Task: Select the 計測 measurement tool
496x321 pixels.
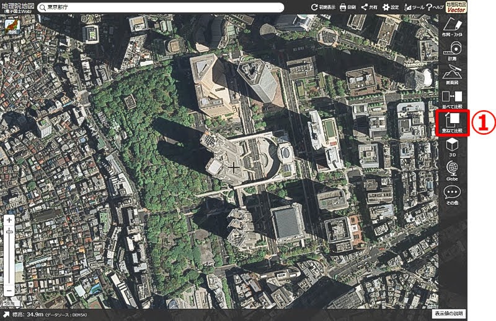Action: [453, 51]
